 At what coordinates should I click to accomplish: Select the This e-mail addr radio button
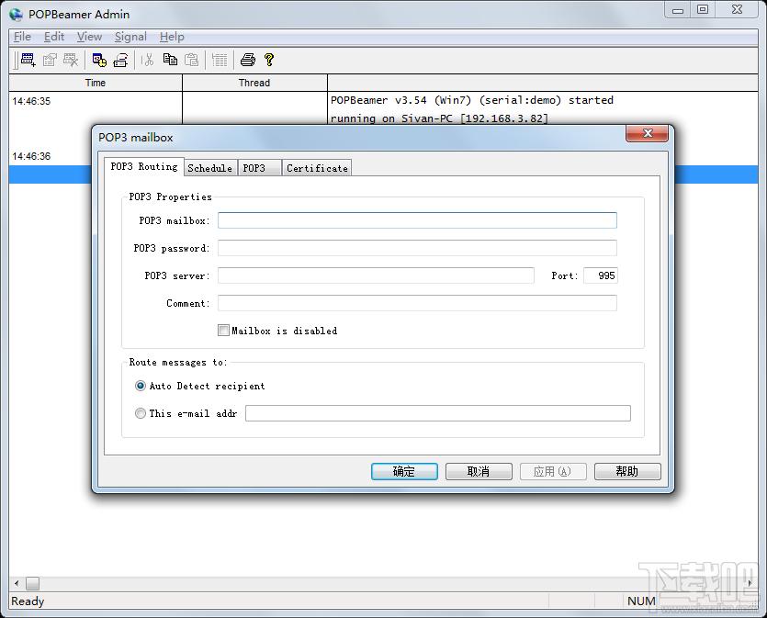click(141, 413)
